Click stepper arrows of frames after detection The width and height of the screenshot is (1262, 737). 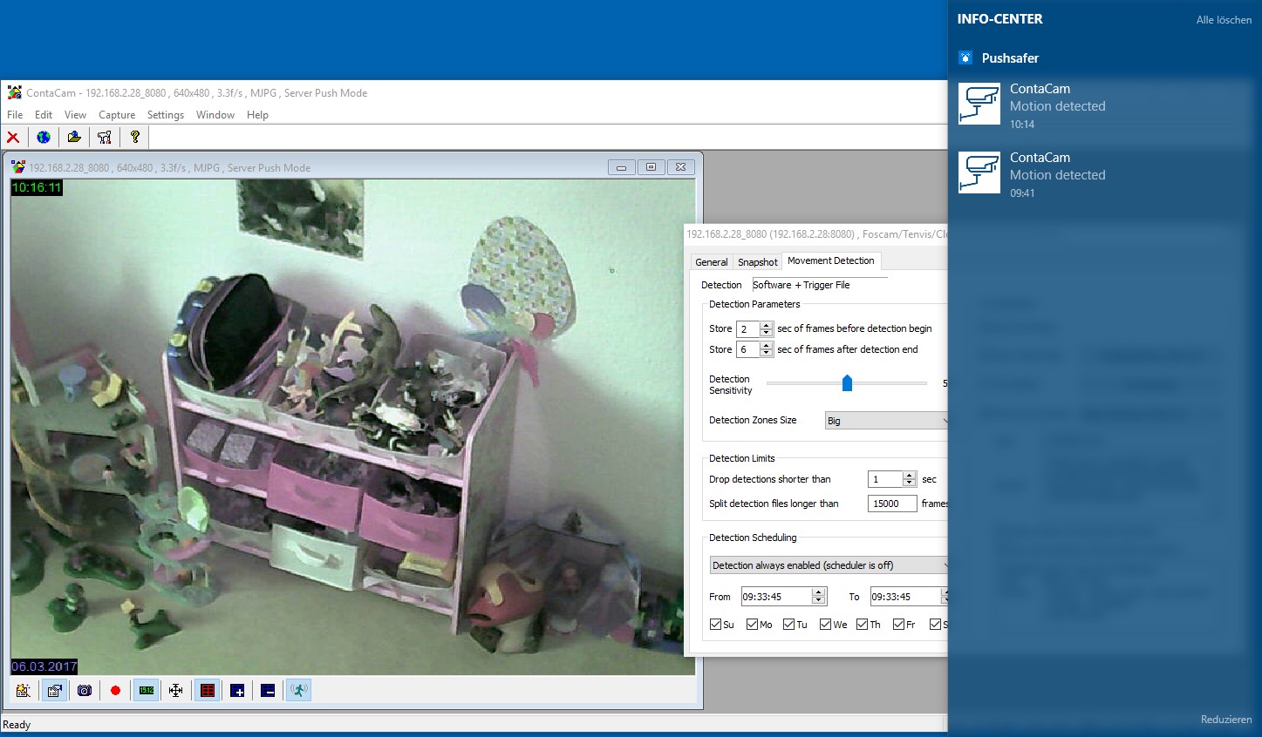pyautogui.click(x=766, y=349)
